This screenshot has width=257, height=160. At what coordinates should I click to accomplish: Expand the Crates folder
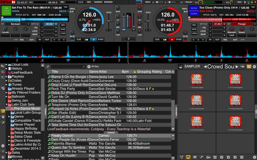(x=6, y=81)
